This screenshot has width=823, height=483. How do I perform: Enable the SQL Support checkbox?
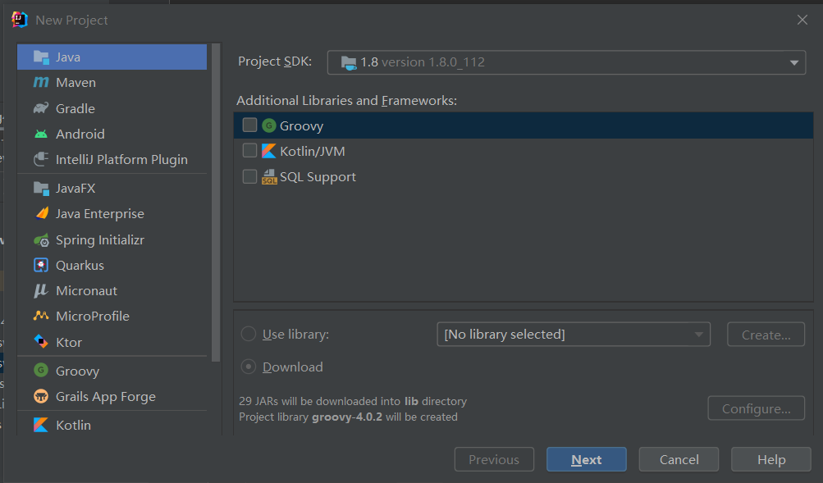click(249, 176)
